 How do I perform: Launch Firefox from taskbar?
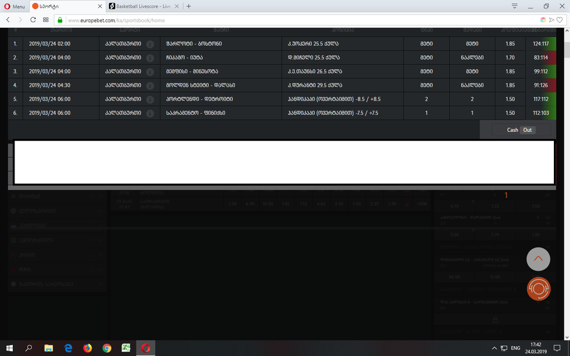coord(87,348)
